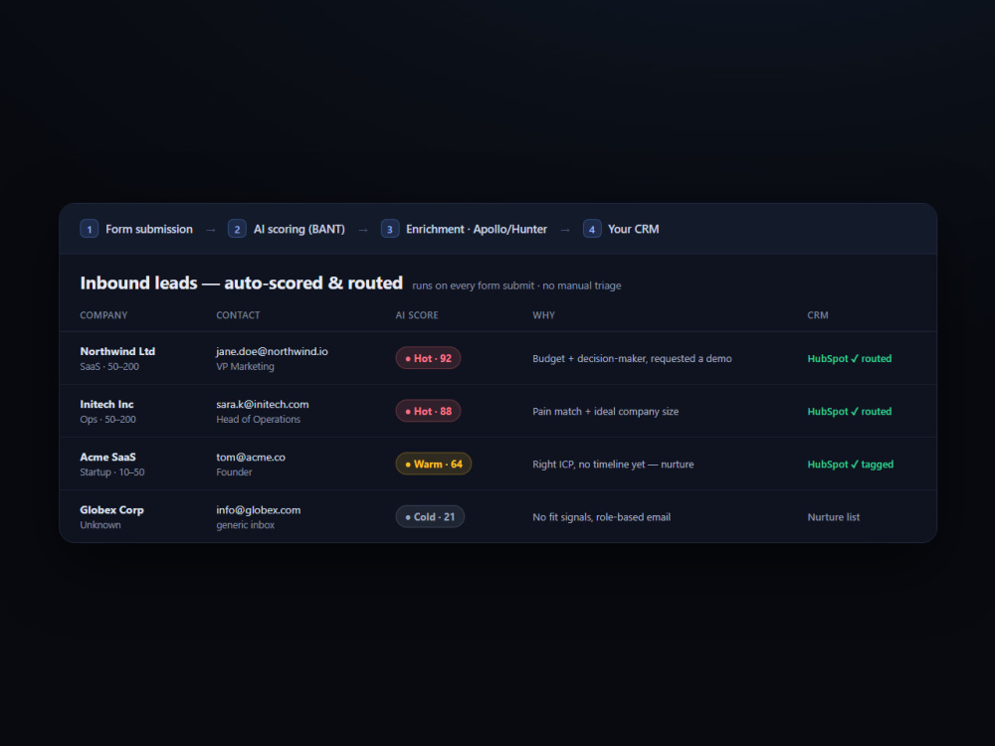Click the VP Marketing contact role
This screenshot has width=995, height=746.
[245, 367]
